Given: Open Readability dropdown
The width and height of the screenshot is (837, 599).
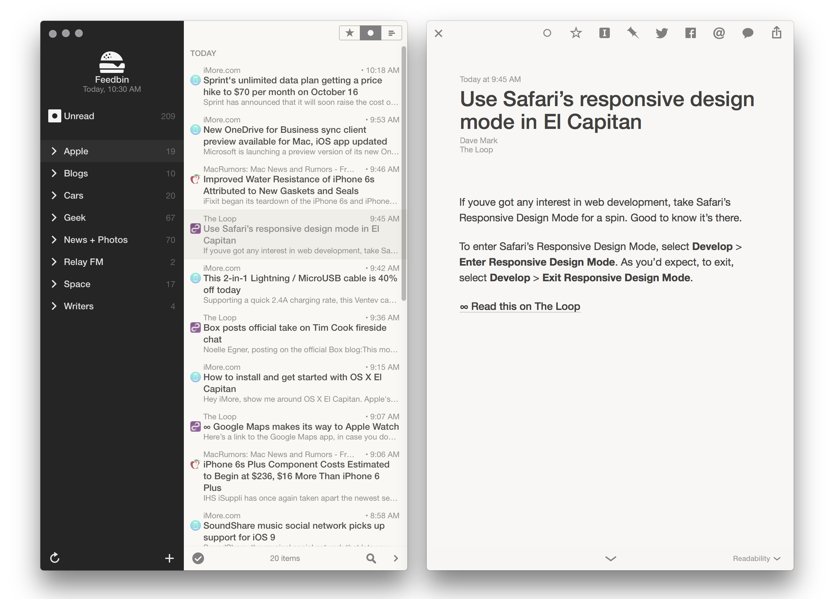Looking at the screenshot, I should pos(756,558).
